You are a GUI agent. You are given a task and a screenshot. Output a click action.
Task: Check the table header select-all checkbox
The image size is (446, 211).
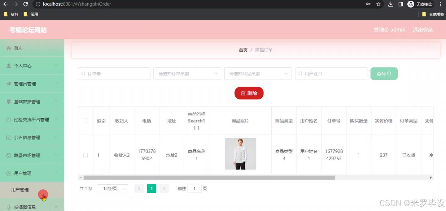point(86,121)
